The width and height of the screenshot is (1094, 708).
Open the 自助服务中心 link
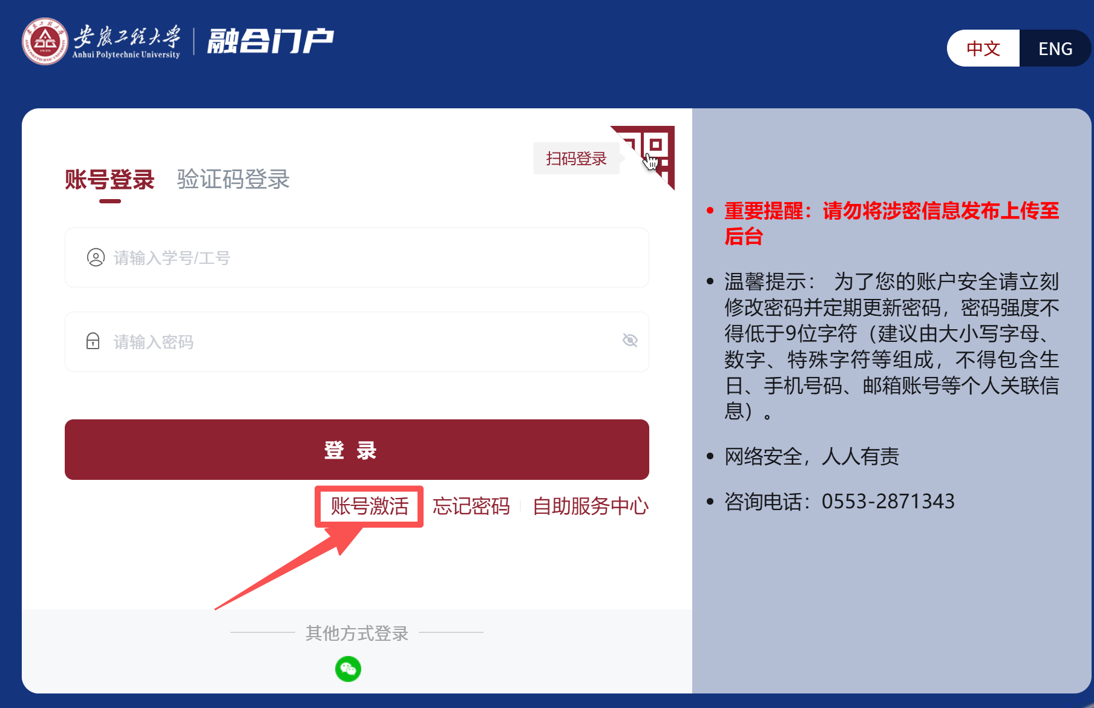pos(591,506)
